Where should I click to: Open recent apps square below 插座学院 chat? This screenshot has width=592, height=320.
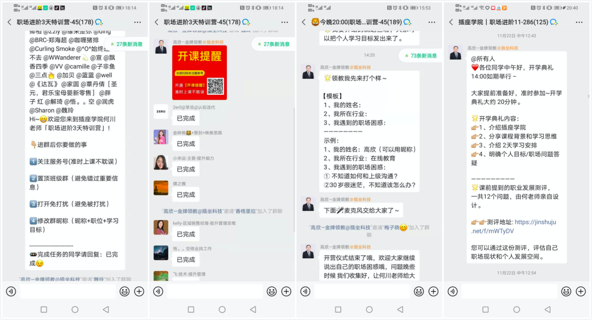tap(486, 310)
